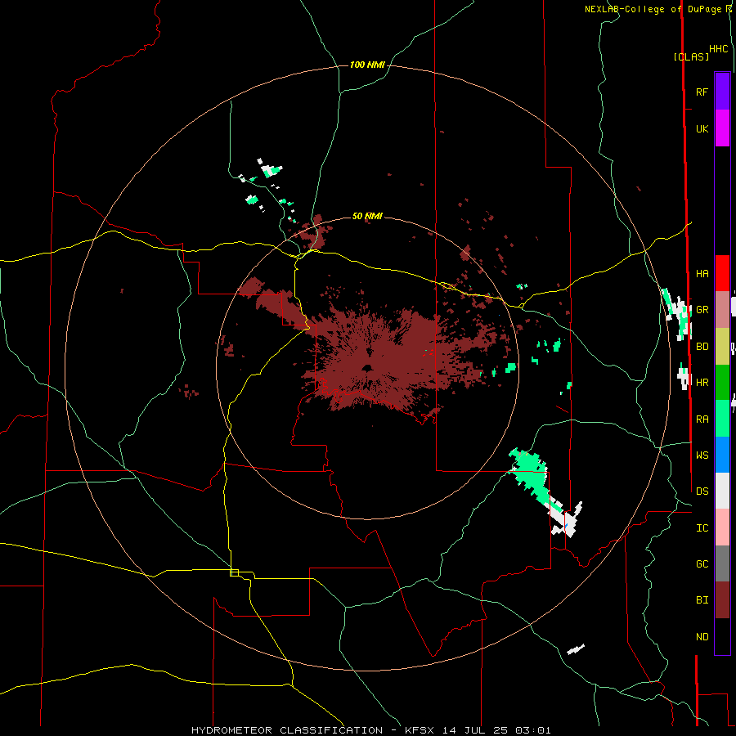Click the UK legend label
This screenshot has height=736, width=736.
pyautogui.click(x=702, y=128)
